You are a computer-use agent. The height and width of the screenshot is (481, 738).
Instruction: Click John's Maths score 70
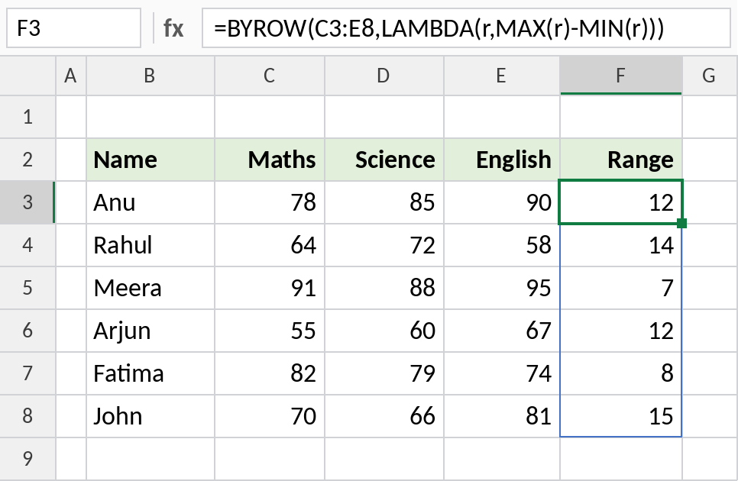click(270, 416)
